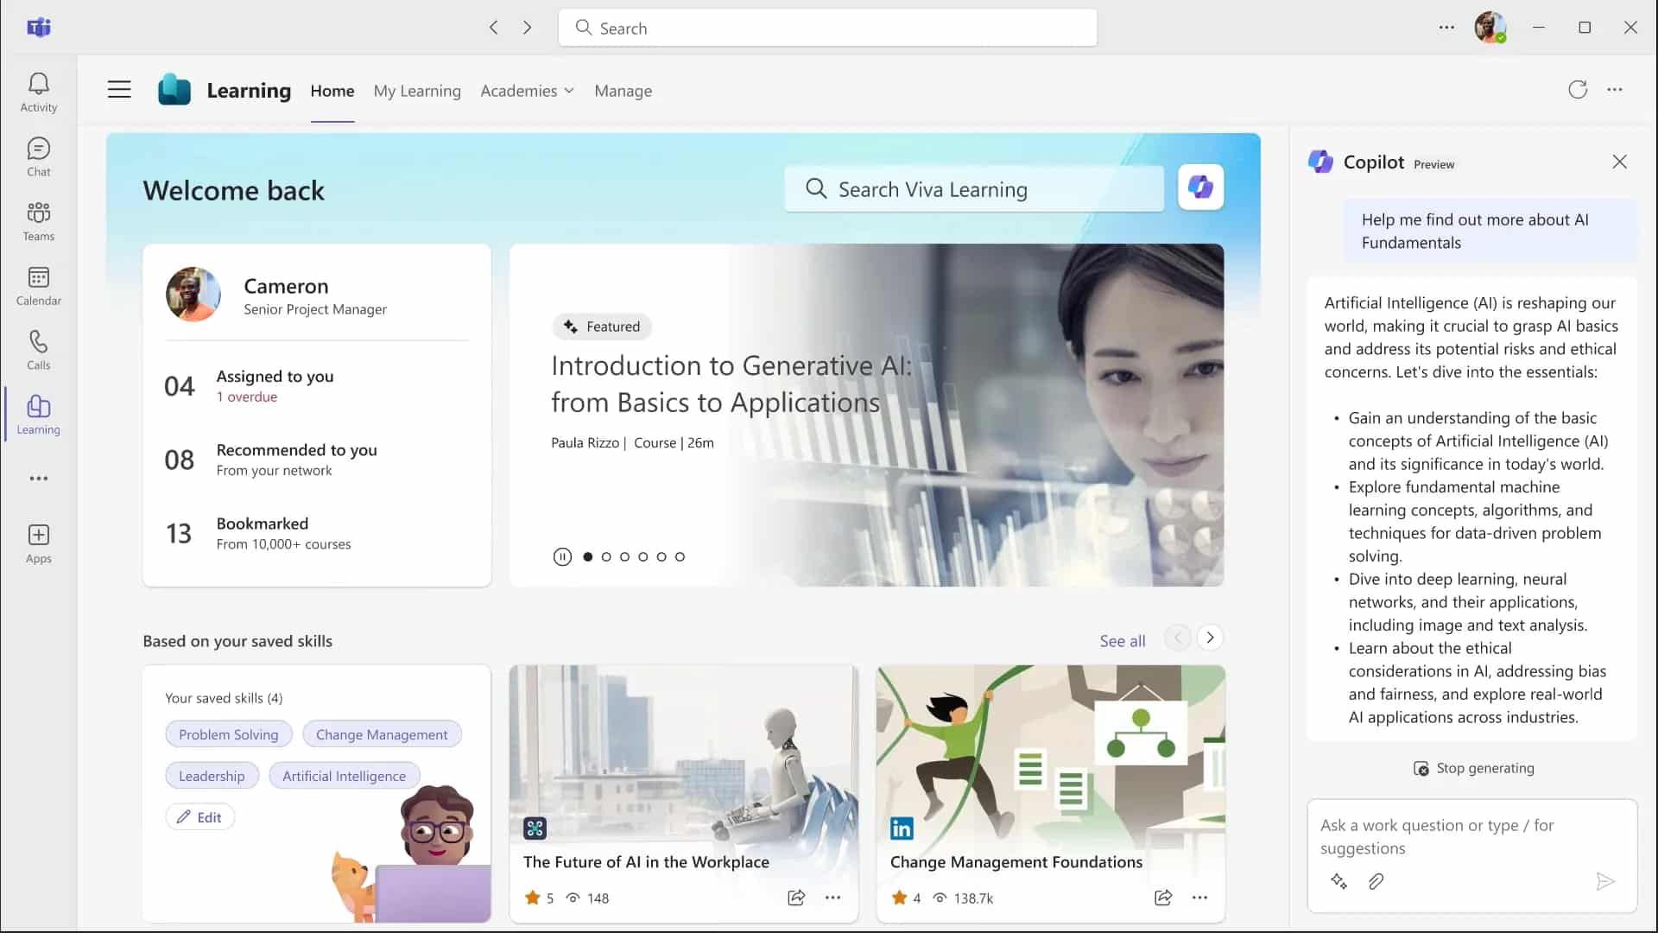Click the Copilot button beside Viva search
Image resolution: width=1658 pixels, height=933 pixels.
pos(1200,187)
